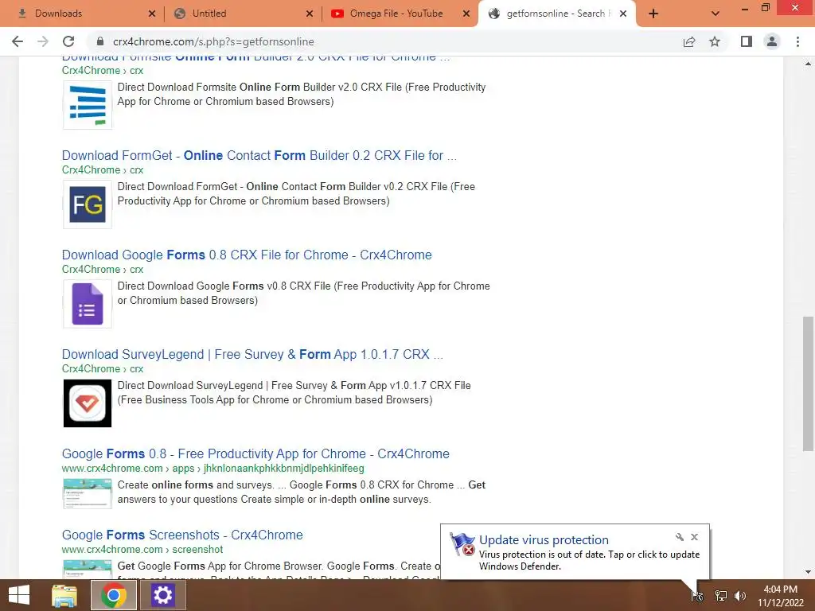The width and height of the screenshot is (815, 611).
Task: Select the getfornsonline search tab
Action: [556, 14]
